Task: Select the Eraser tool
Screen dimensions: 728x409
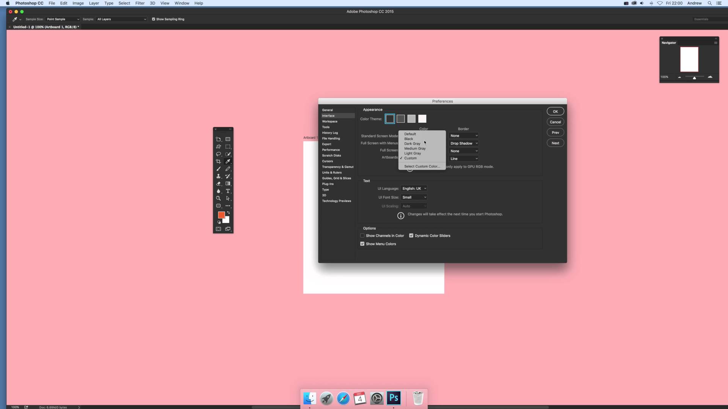Action: 218,184
